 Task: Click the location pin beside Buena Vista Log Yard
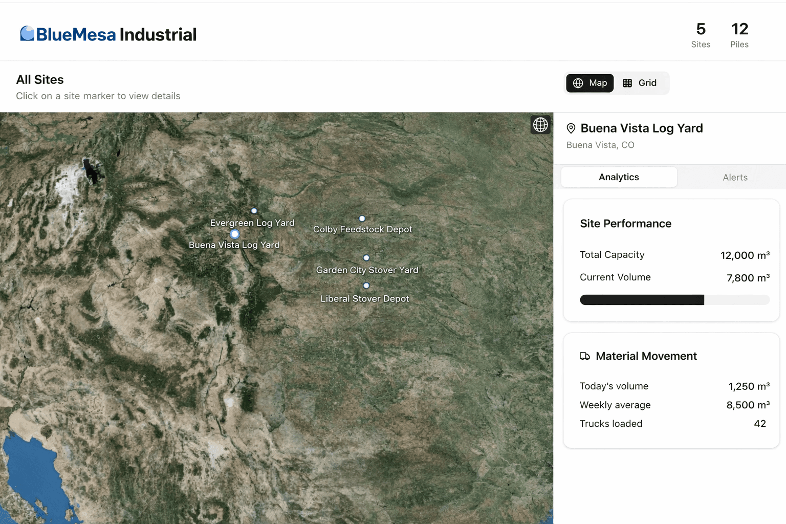[572, 128]
